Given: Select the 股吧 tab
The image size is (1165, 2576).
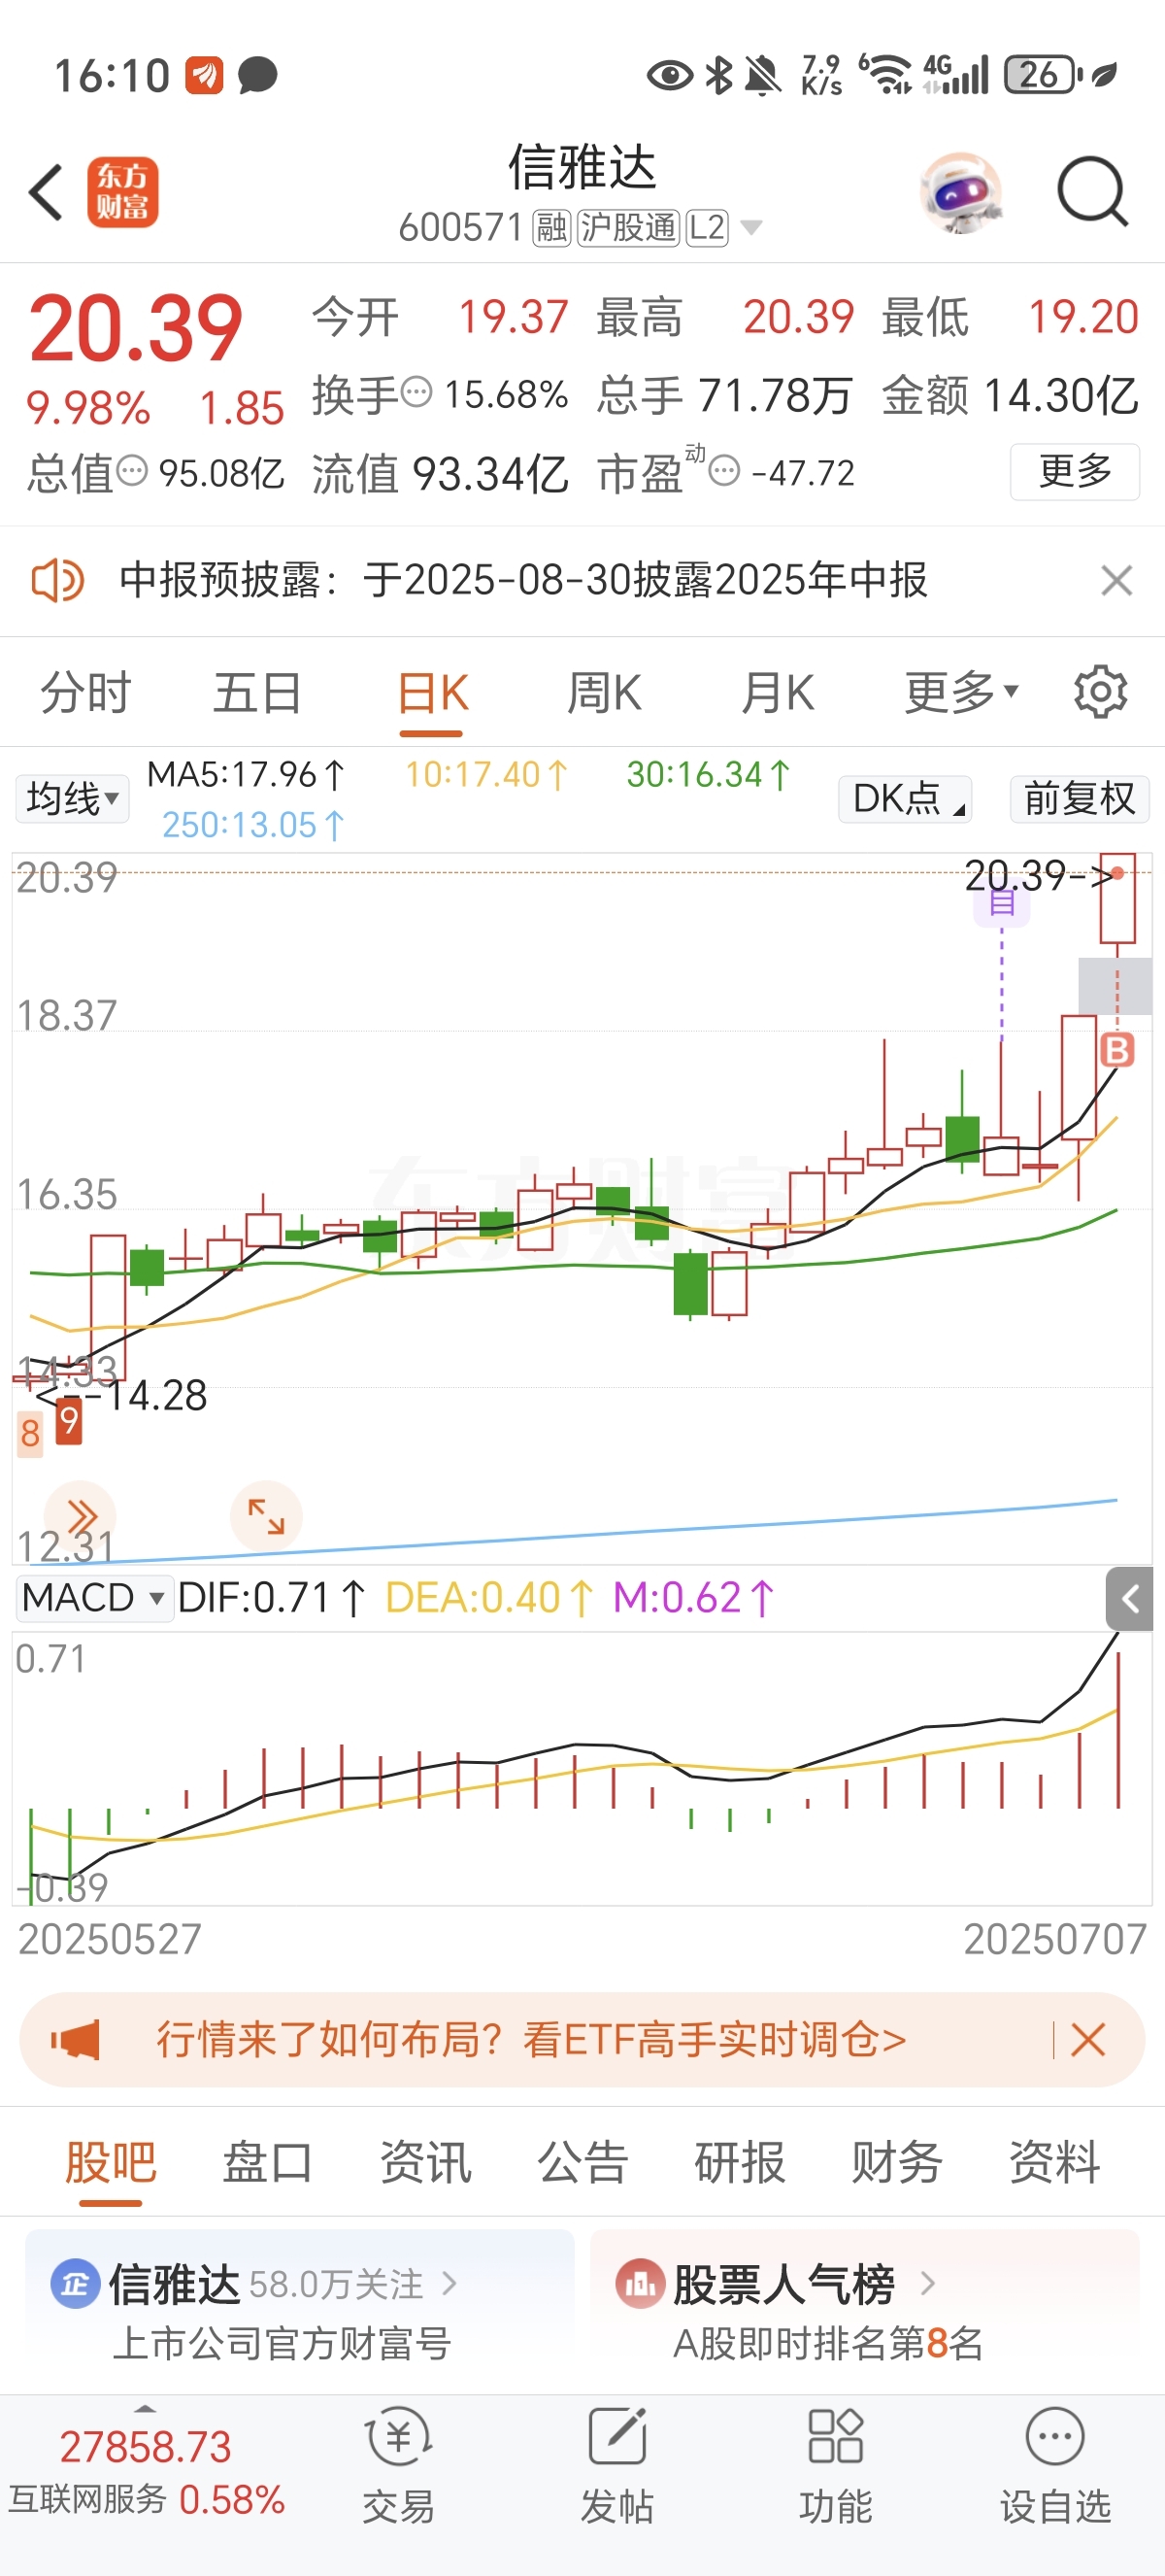Looking at the screenshot, I should (x=111, y=2162).
